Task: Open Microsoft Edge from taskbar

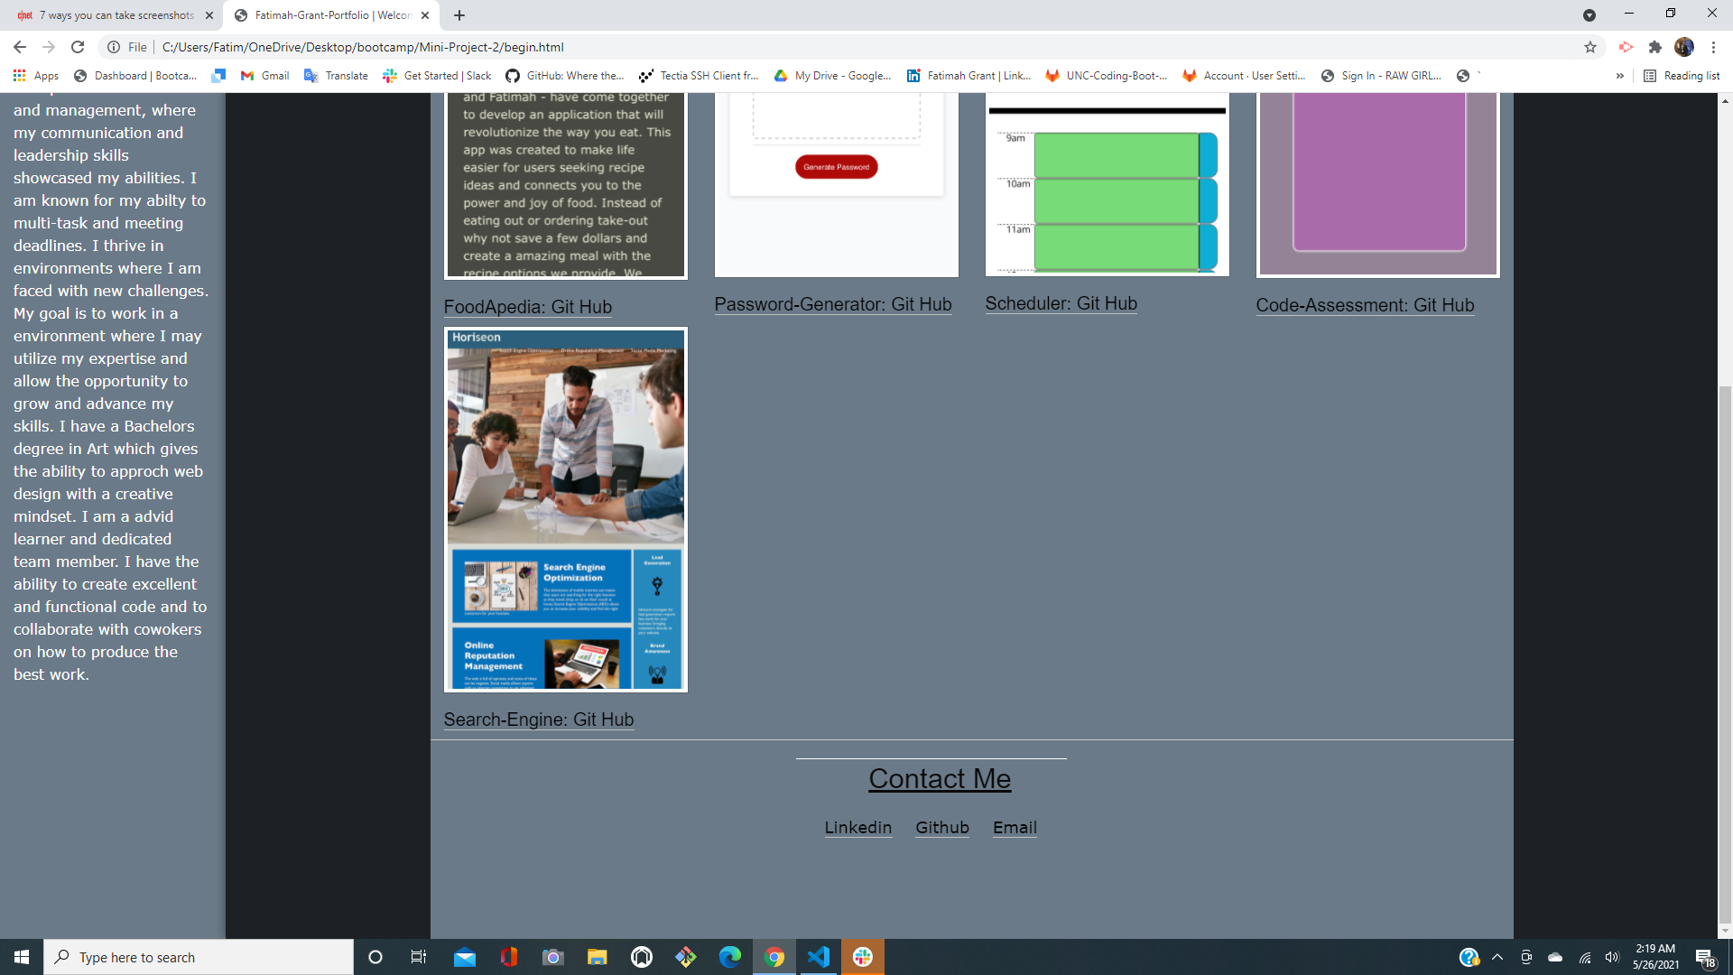Action: click(x=730, y=957)
